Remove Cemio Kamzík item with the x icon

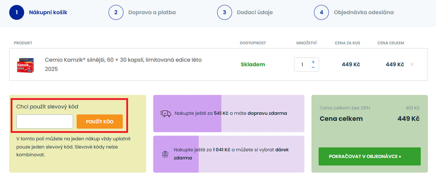412,64
